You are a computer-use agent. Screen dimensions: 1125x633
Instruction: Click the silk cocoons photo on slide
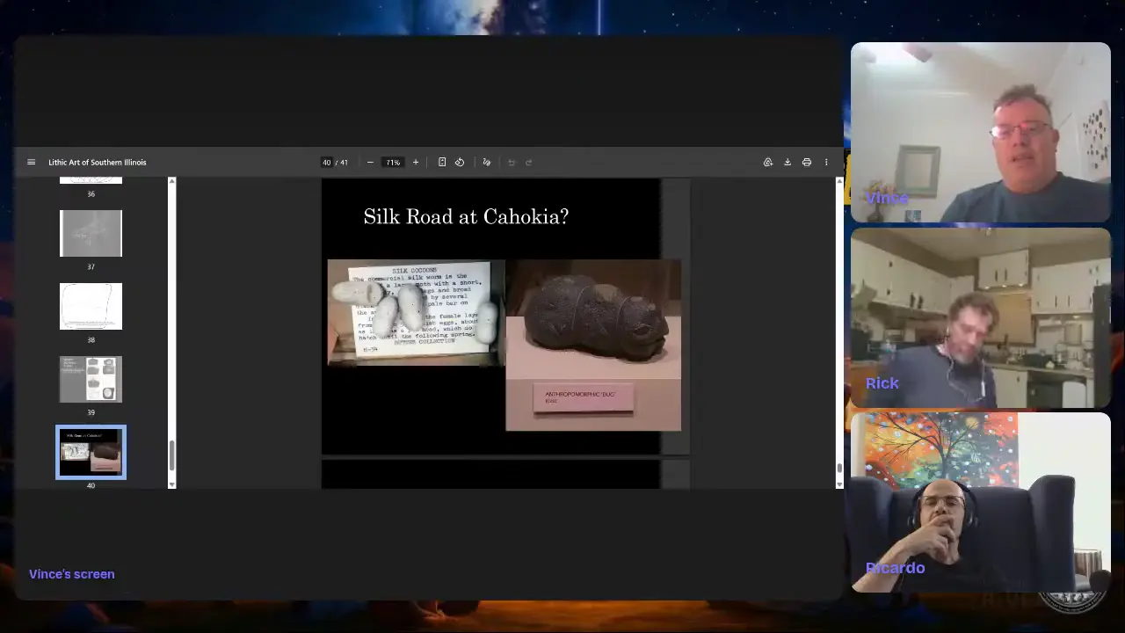[x=416, y=312]
